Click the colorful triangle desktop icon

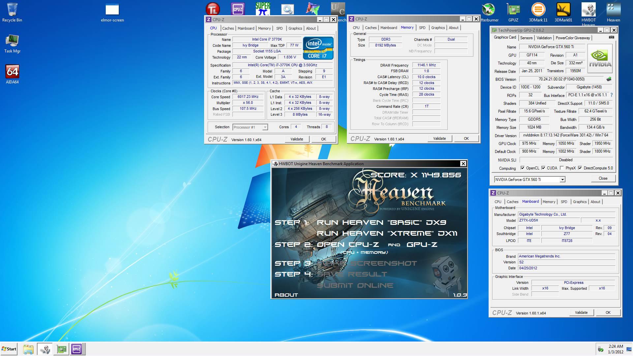(x=313, y=9)
